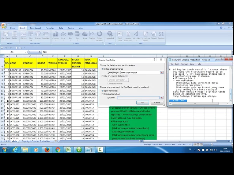This screenshot has height=175, width=234.
Task: Click Cancel in Create PivotTable dialog
Action: coord(157,102)
